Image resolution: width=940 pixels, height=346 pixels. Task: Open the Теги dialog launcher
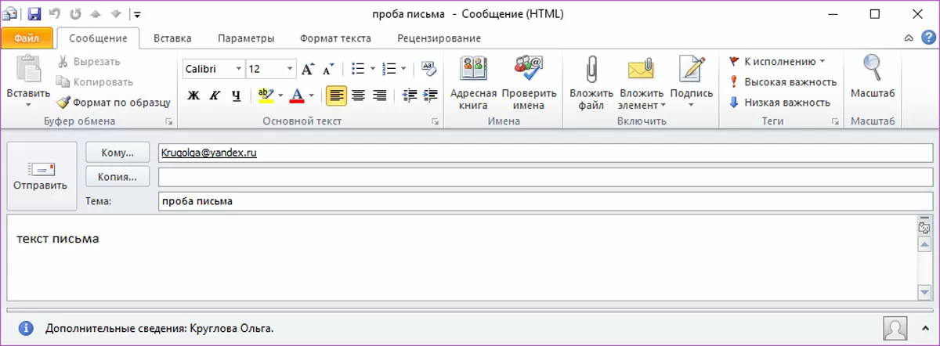pos(835,121)
